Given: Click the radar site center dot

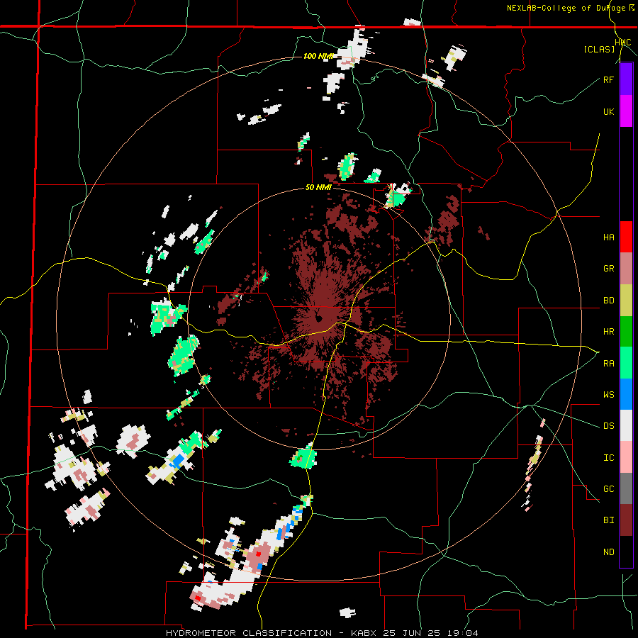Looking at the screenshot, I should (x=318, y=319).
